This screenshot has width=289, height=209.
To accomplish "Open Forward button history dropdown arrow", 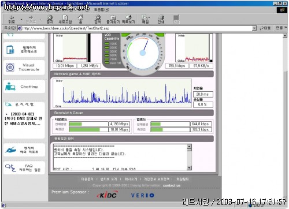I will coord(40,19).
